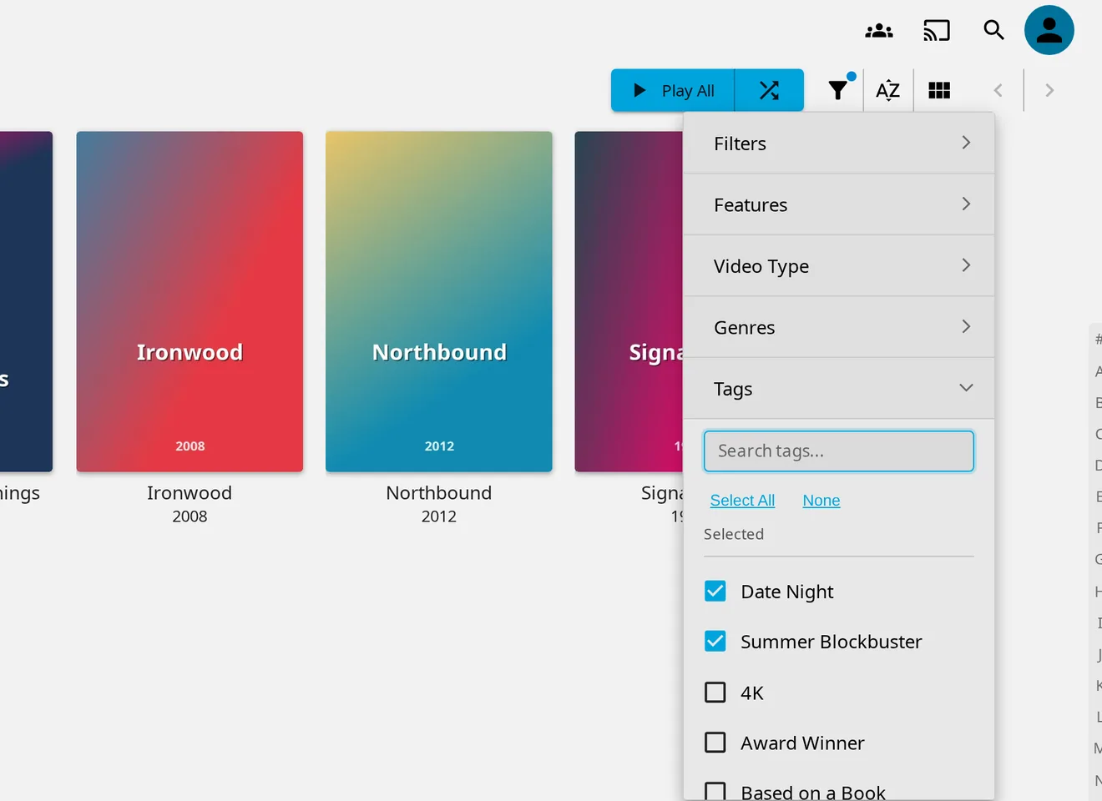Click the Ironwood title text below poster
Image resolution: width=1102 pixels, height=801 pixels.
coord(190,493)
